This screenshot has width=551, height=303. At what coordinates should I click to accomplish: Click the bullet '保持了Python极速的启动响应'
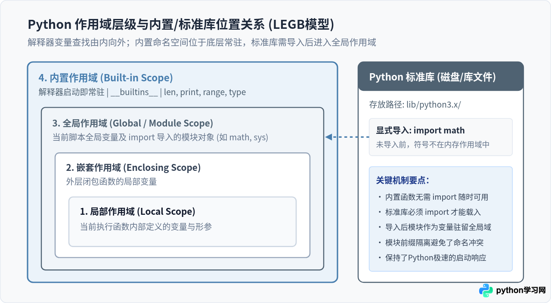click(435, 258)
